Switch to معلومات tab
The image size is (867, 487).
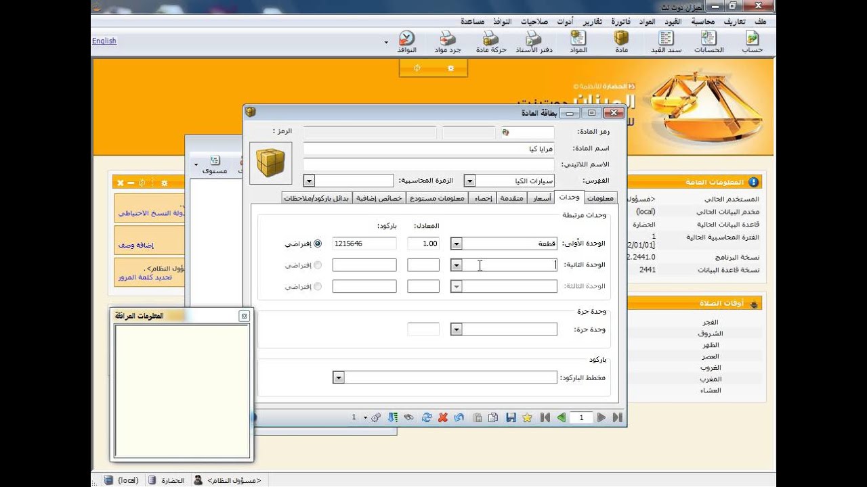pyautogui.click(x=599, y=198)
